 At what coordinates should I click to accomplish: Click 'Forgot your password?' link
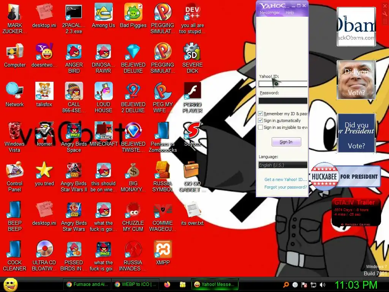click(286, 187)
